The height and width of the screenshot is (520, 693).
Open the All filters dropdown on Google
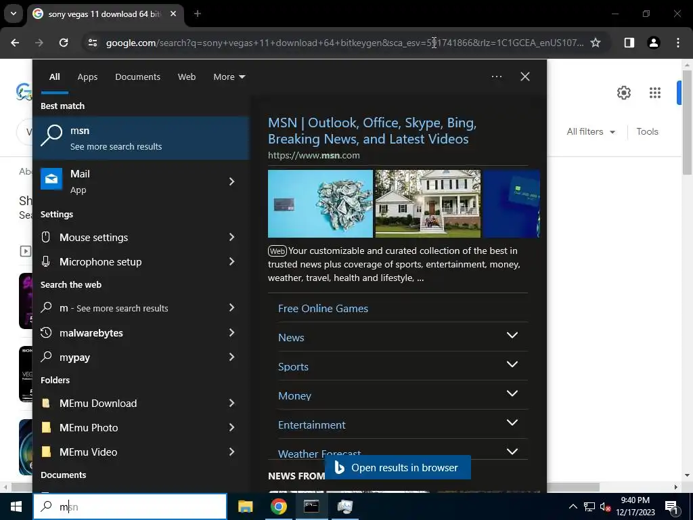(x=591, y=132)
